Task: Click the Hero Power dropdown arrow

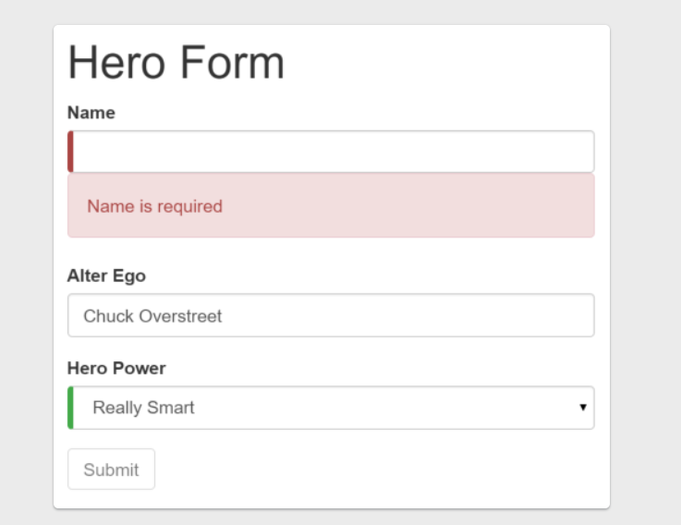Action: click(x=583, y=408)
